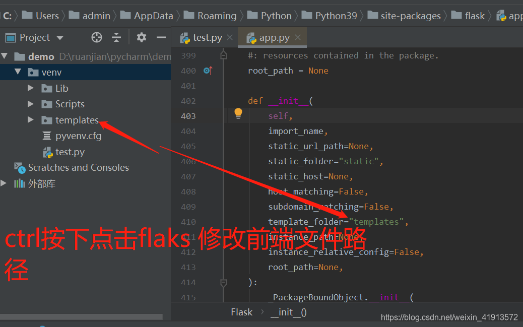Viewport: 523px width, 327px height.
Task: Click the Scripts folder icon
Action: 47,104
